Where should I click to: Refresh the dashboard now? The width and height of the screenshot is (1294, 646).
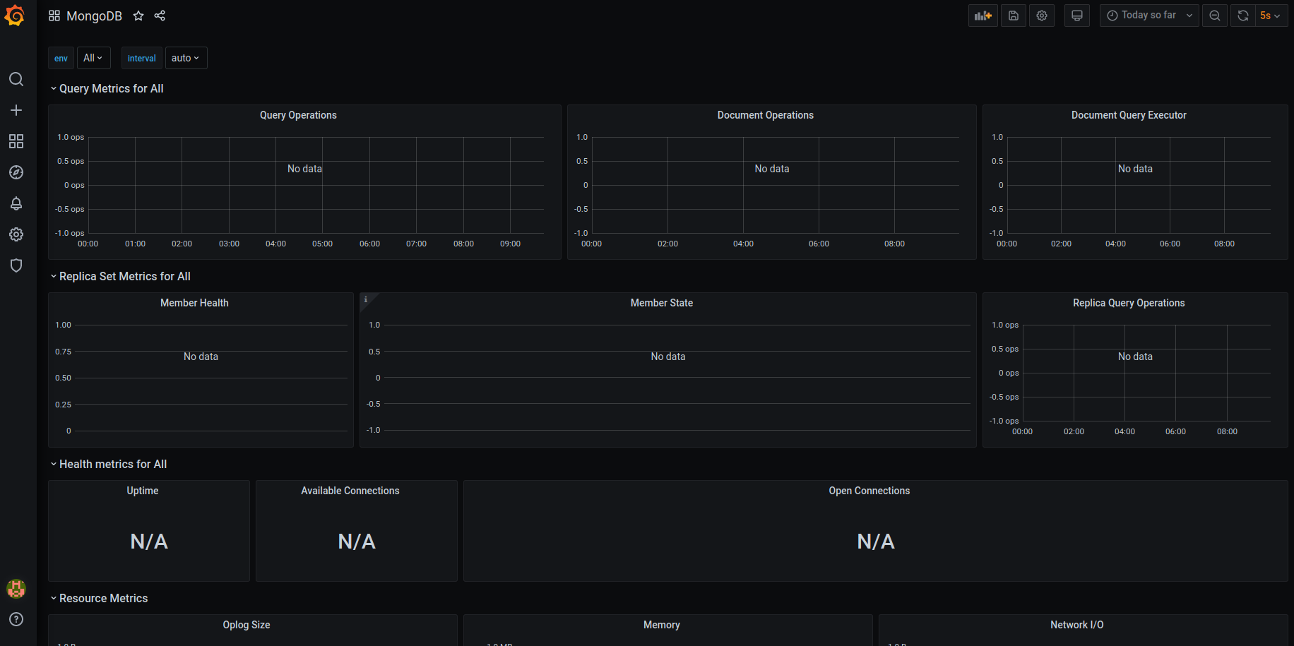click(1243, 16)
